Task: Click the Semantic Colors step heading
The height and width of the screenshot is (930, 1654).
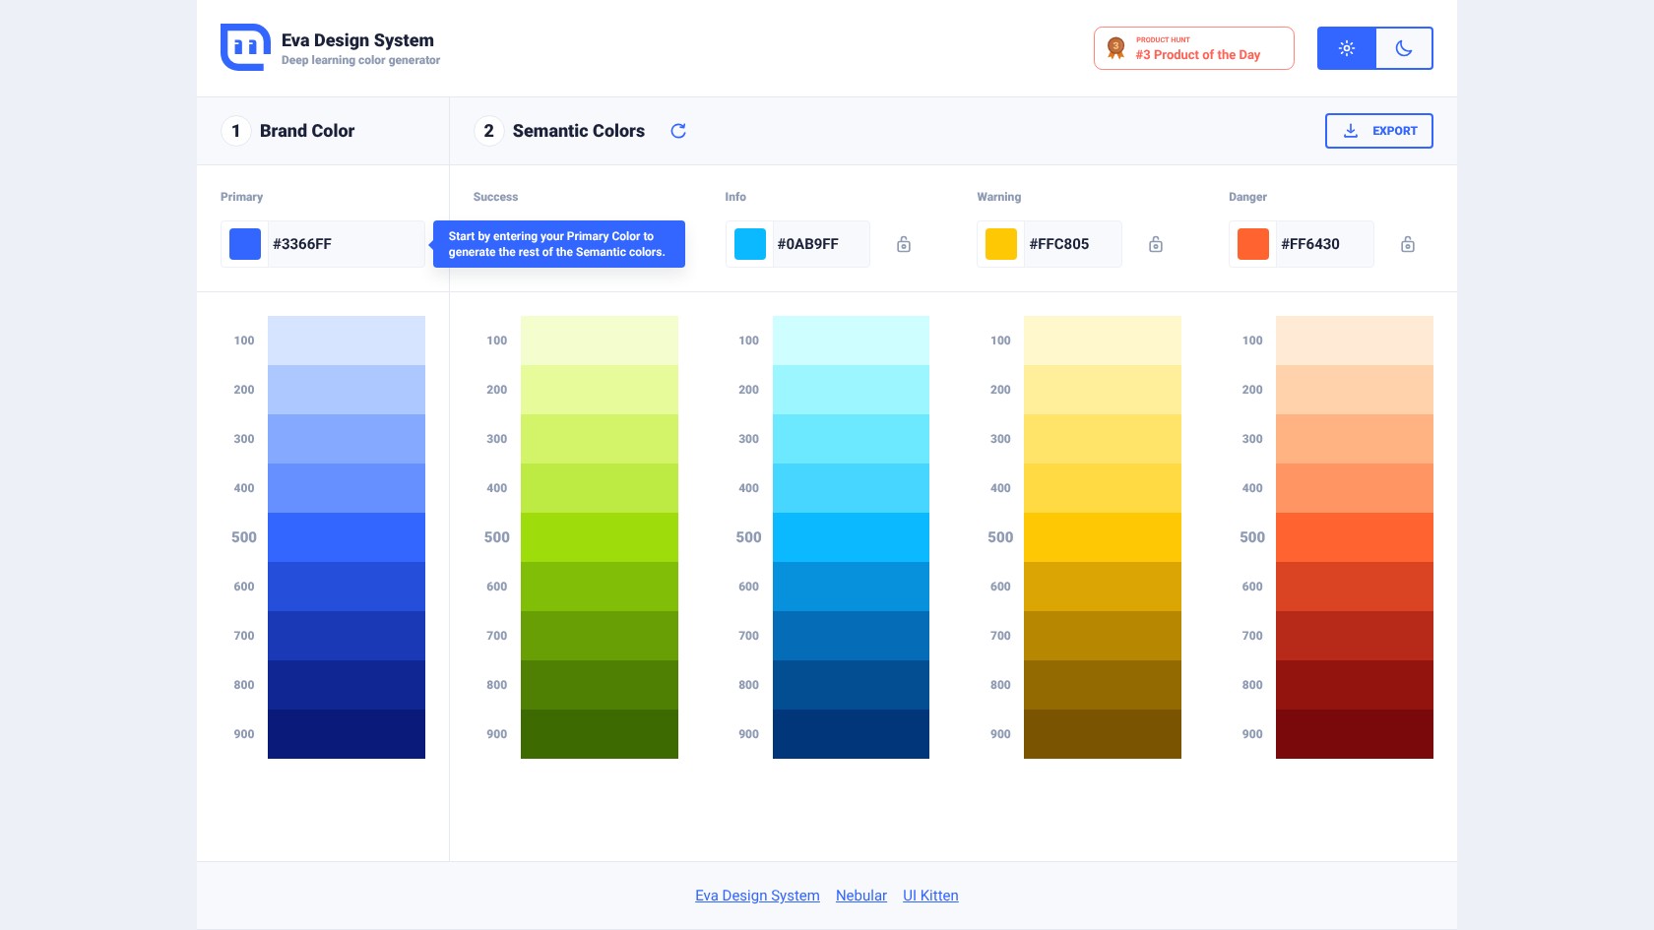Action: tap(579, 131)
